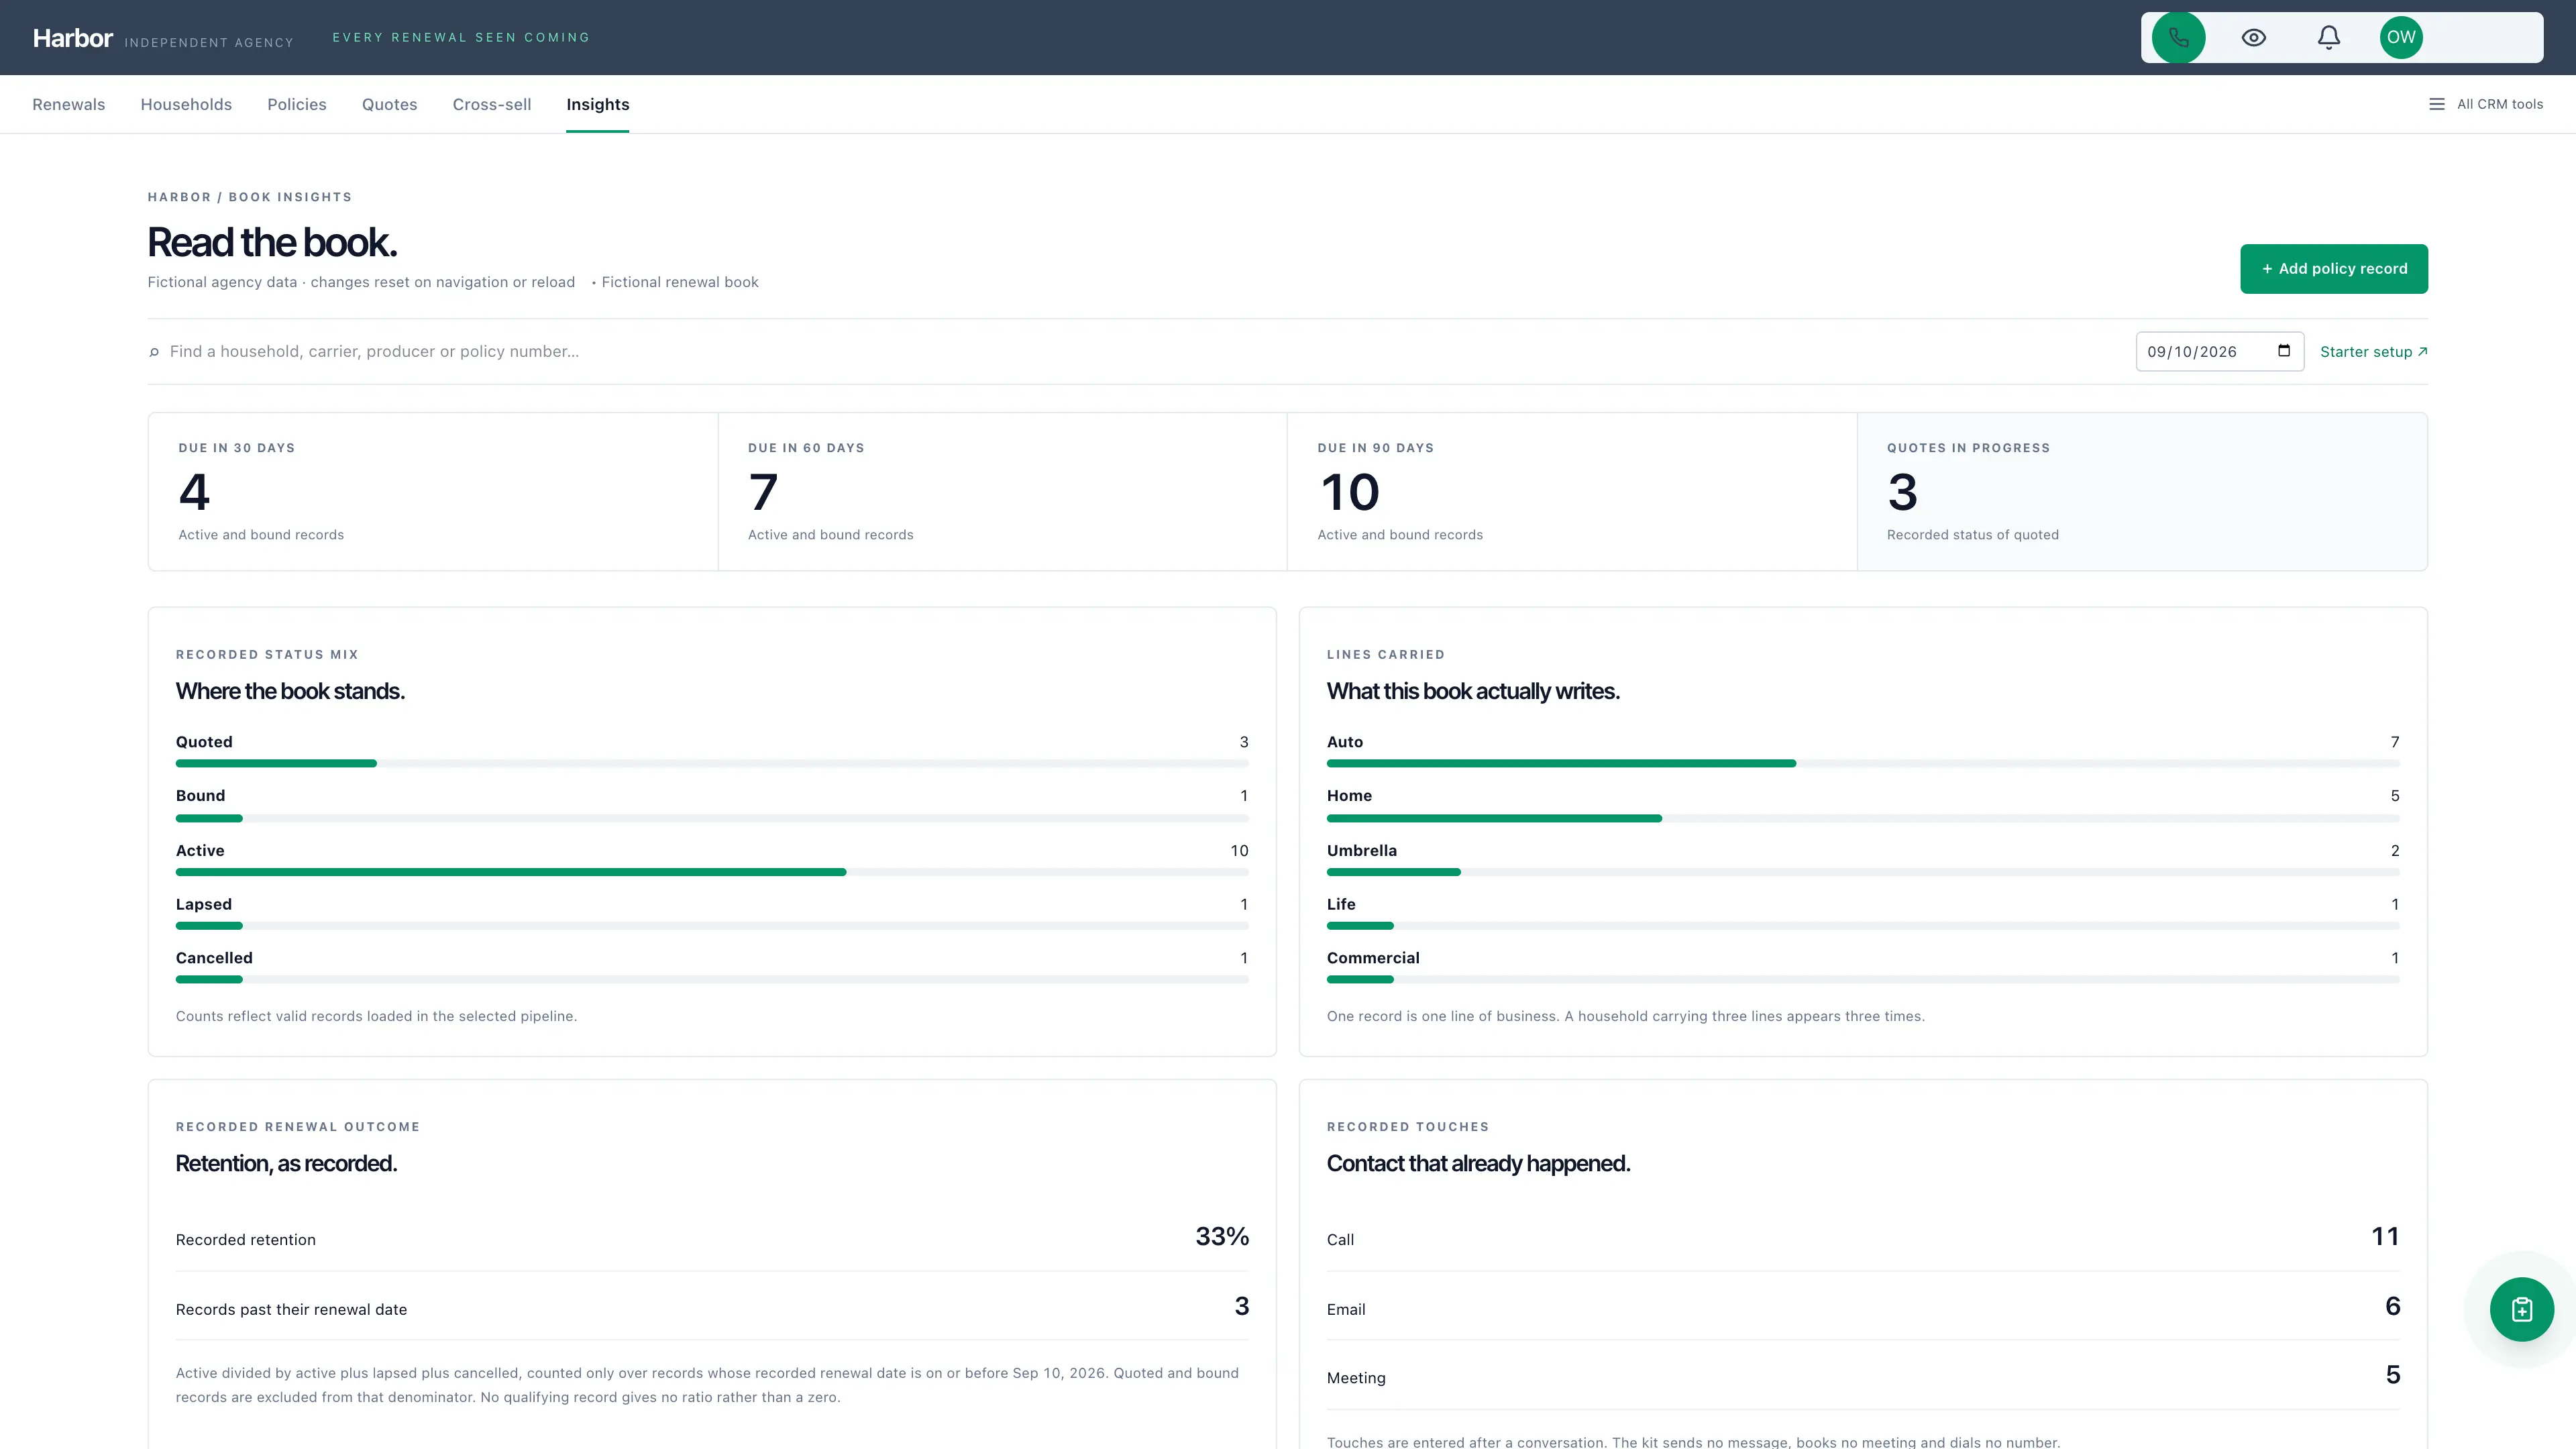Toggle the eye visibility icon in header
Image resolution: width=2576 pixels, height=1449 pixels.
point(2253,38)
